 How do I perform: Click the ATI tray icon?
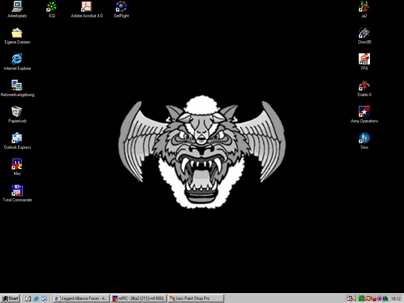pyautogui.click(x=367, y=299)
